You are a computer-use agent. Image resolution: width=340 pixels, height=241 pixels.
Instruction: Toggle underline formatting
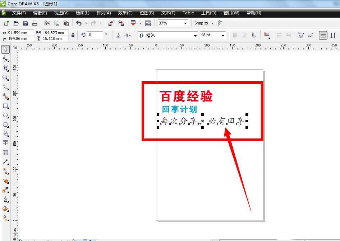coord(254,35)
